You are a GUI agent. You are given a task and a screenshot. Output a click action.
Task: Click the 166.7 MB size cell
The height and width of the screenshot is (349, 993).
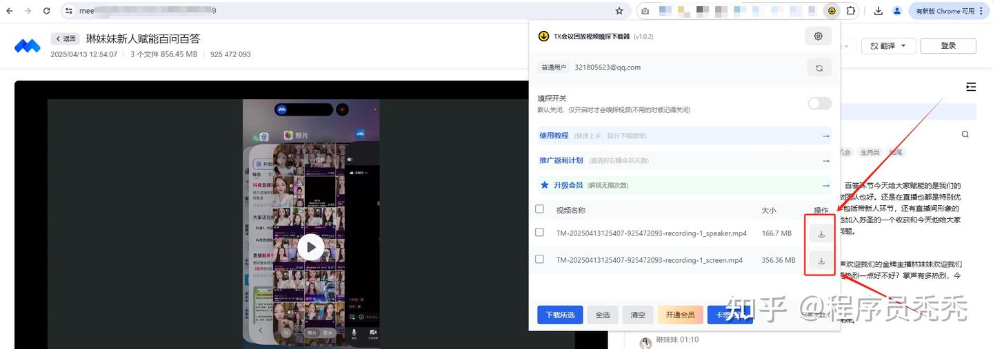click(x=776, y=233)
